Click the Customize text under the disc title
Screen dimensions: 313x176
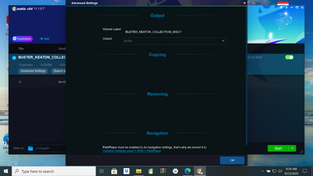26,65
